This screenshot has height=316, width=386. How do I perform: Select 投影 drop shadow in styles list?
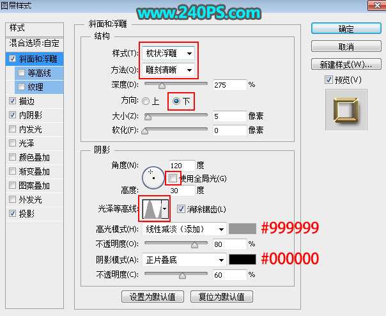pyautogui.click(x=27, y=214)
